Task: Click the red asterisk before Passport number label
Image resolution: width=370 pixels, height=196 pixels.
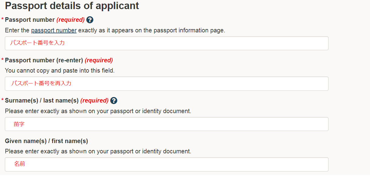Action: click(2, 20)
